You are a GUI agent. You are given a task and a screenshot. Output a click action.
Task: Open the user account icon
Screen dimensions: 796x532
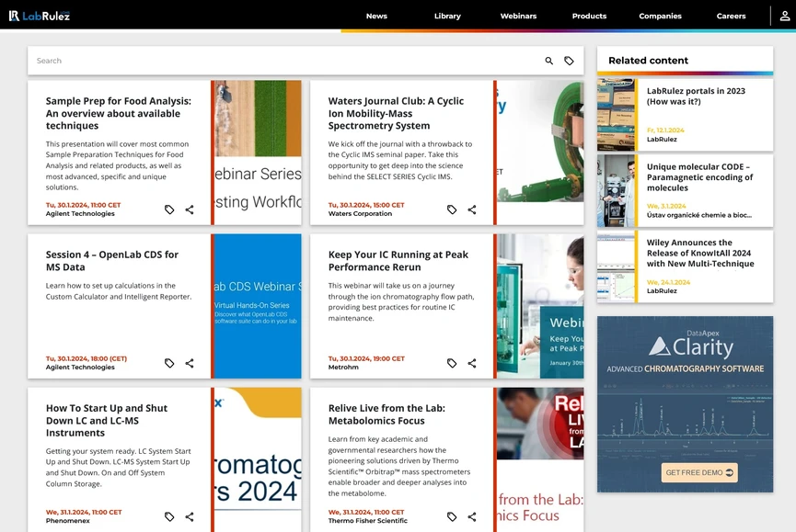(x=784, y=16)
